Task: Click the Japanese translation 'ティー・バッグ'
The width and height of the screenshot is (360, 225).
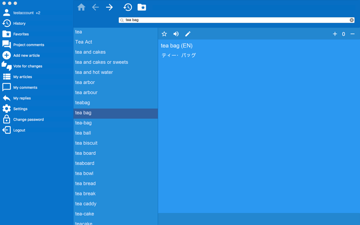Action: (x=179, y=55)
